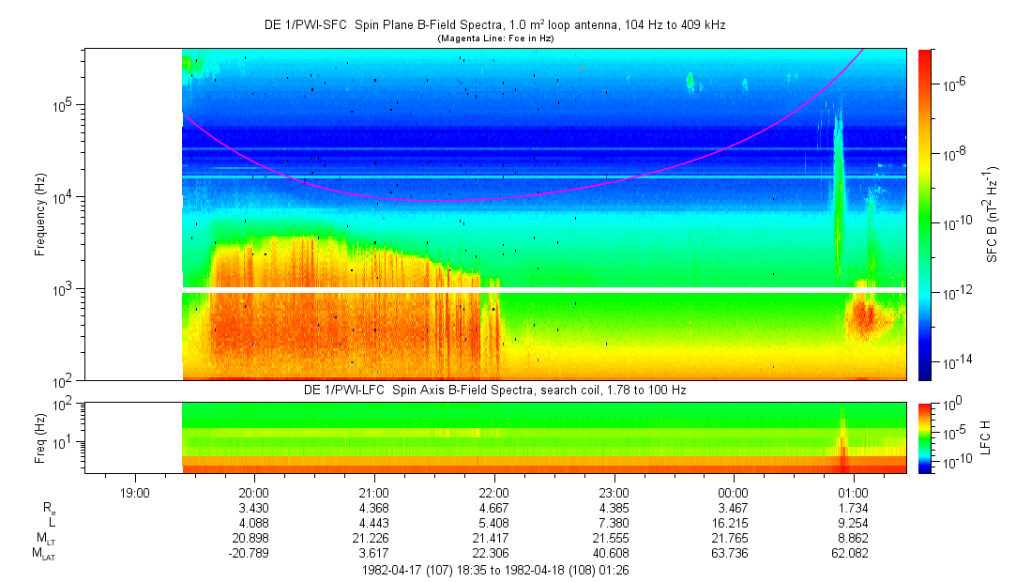
Task: Click the L value 16.215
Action: point(733,522)
